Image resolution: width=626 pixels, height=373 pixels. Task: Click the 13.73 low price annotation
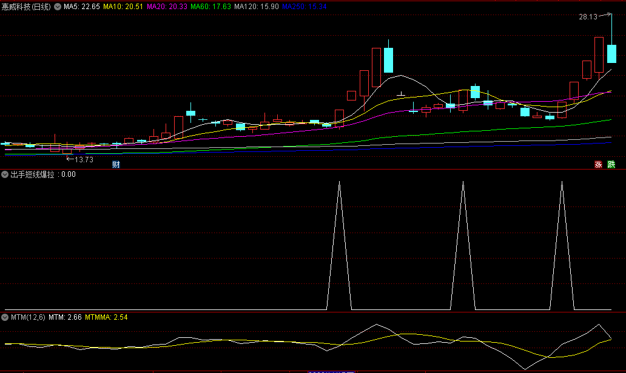84,160
